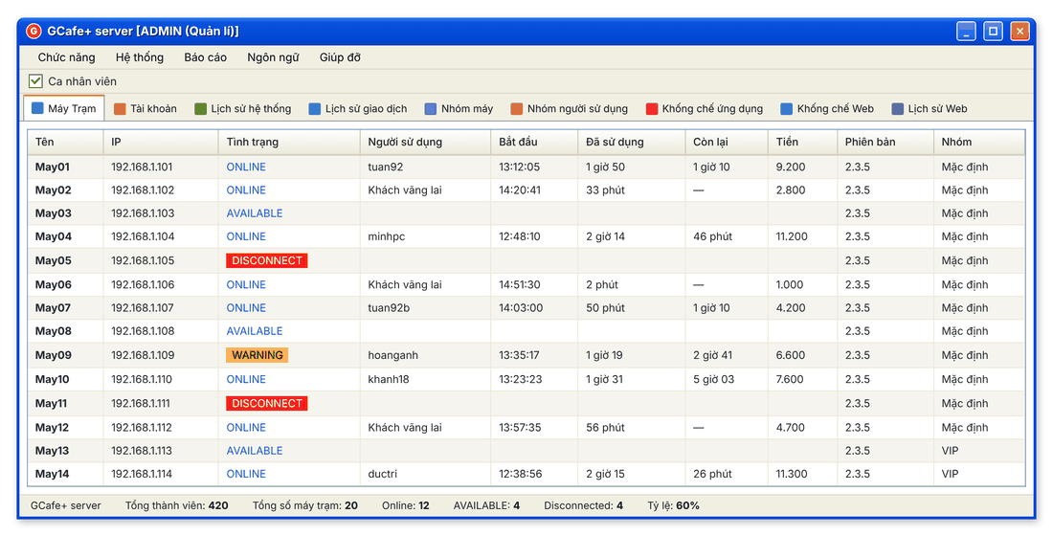Viewport: 1053px width, 536px height.
Task: Open the Hệ thống menu
Action: click(x=140, y=57)
